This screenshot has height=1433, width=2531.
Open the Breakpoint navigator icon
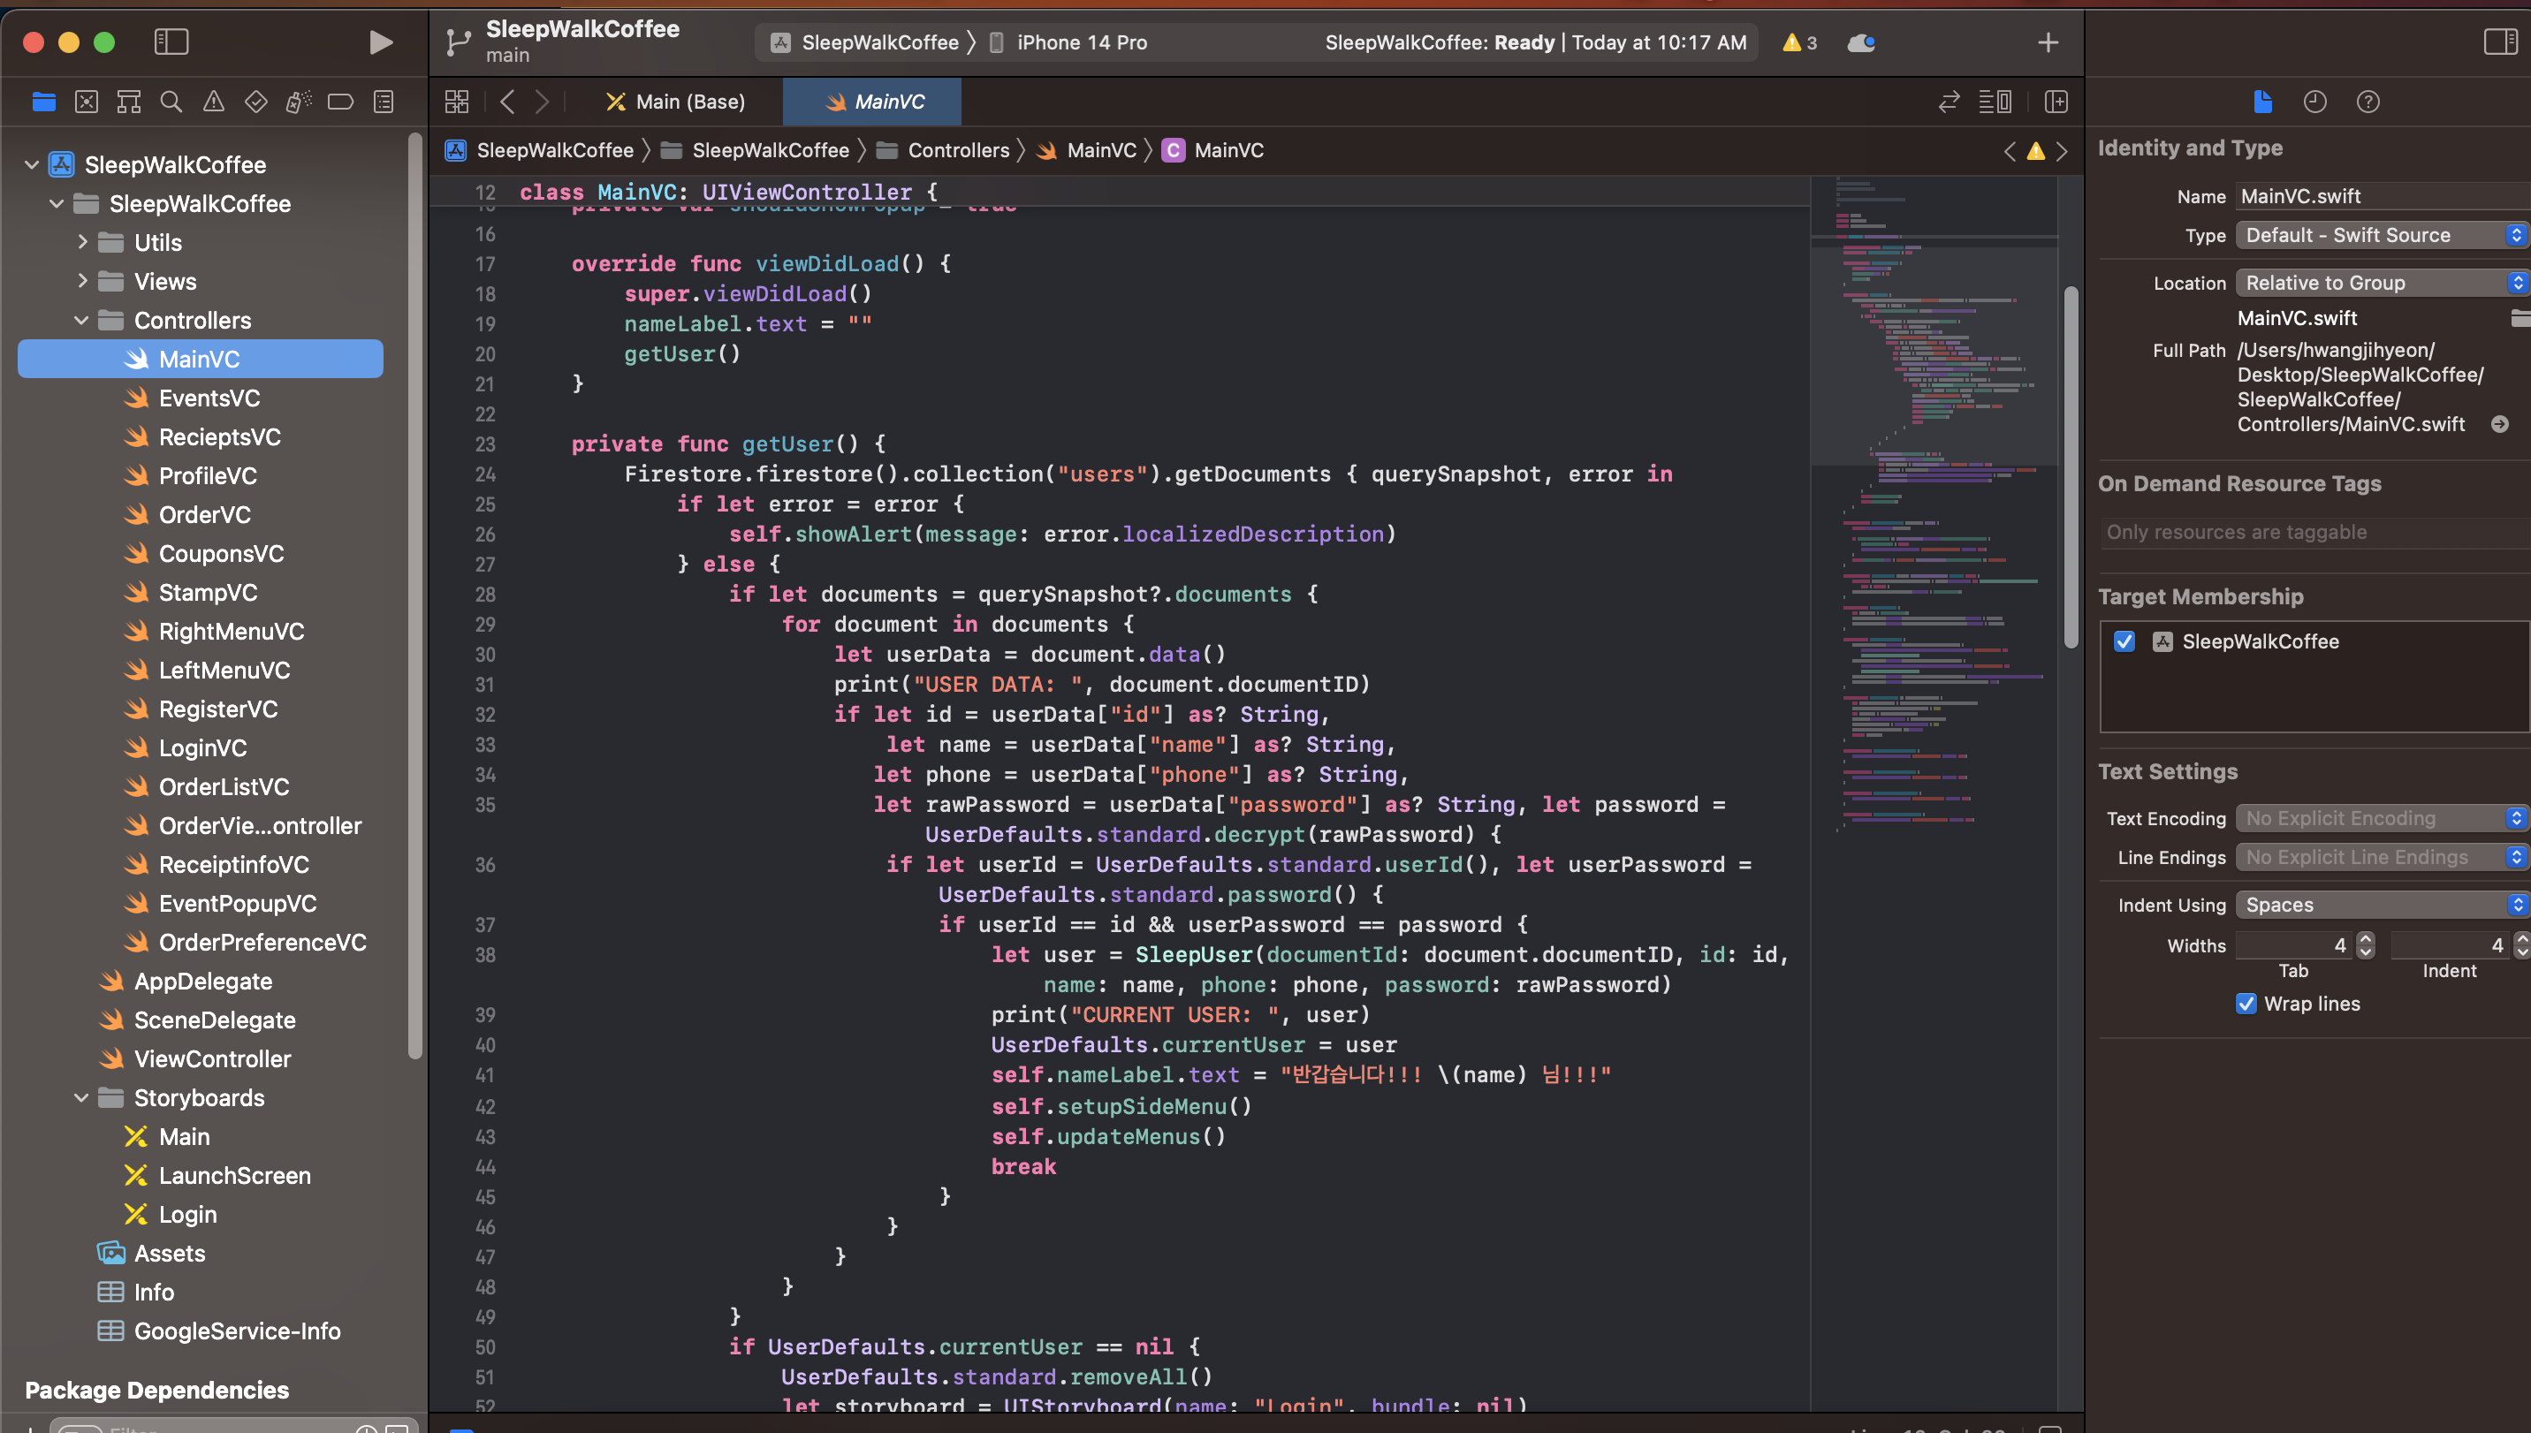[340, 102]
